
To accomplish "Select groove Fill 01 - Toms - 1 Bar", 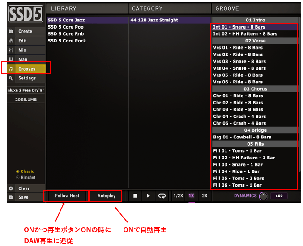I will 255,151.
